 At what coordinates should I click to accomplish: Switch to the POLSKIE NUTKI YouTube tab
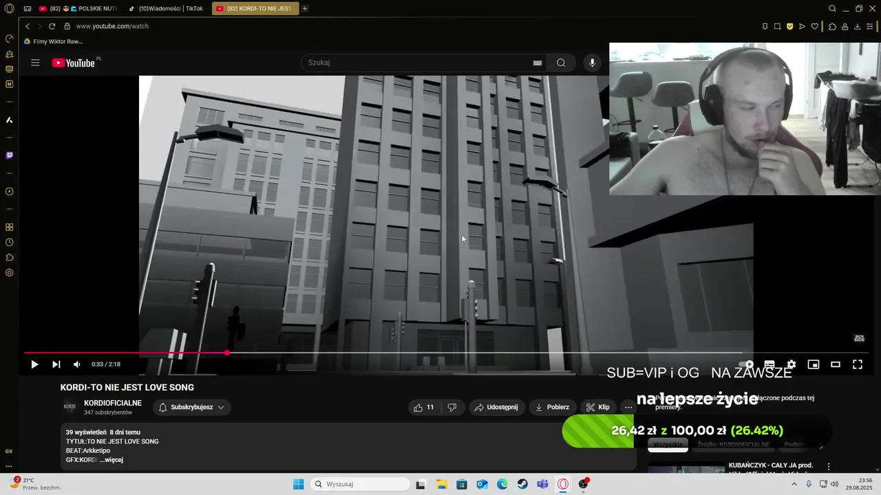click(78, 8)
